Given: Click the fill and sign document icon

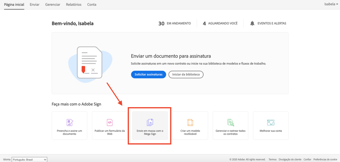Looking at the screenshot, I should [x=69, y=122].
